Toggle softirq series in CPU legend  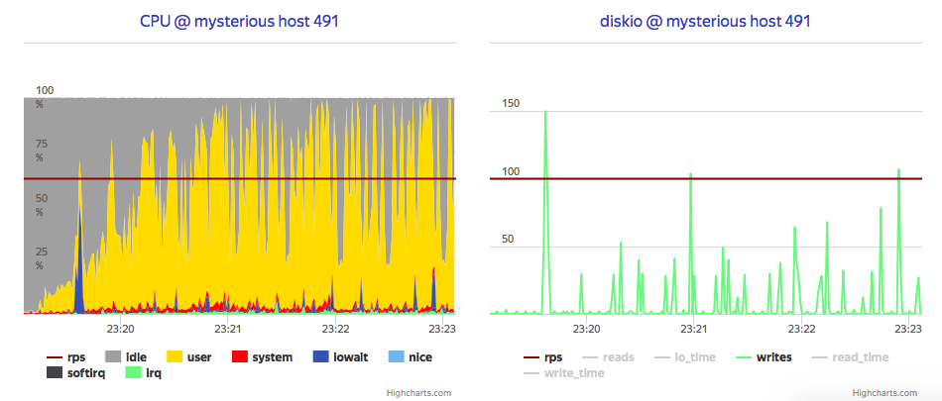pos(75,373)
